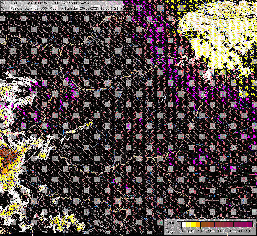This screenshot has height=236, width=257.
Task: Click the legend value 900
Action: click(219, 231)
